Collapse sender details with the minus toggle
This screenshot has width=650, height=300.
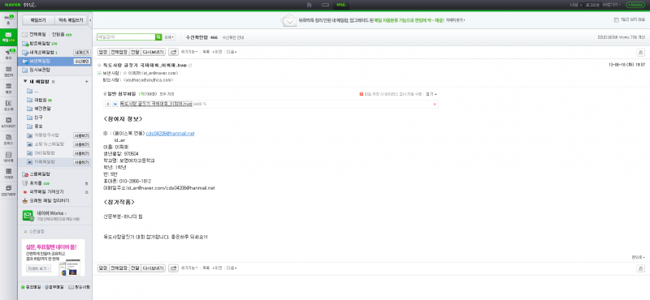(x=99, y=73)
